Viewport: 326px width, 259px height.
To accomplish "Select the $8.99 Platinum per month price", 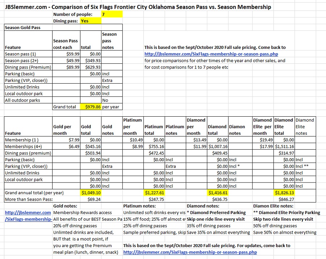I will [133, 147].
